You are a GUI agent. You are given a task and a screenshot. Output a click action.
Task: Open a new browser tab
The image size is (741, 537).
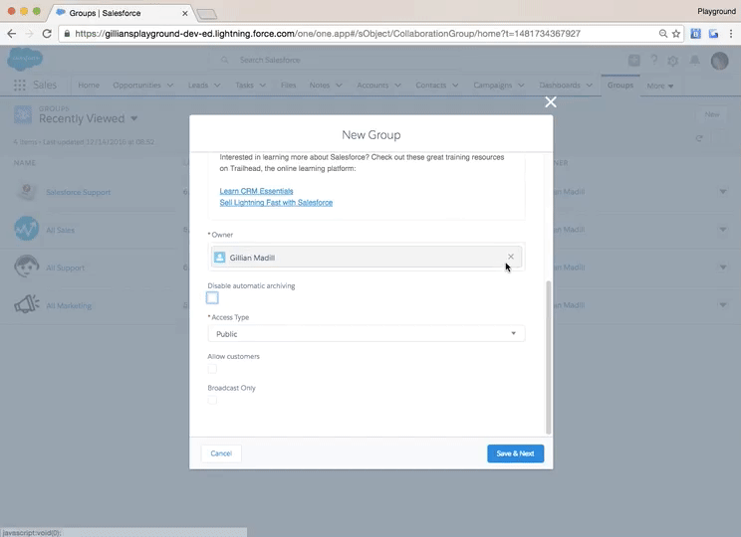pos(206,14)
